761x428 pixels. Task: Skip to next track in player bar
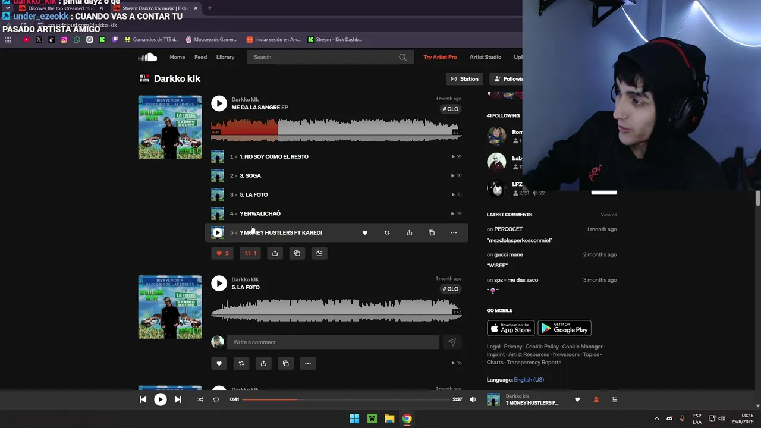point(178,399)
